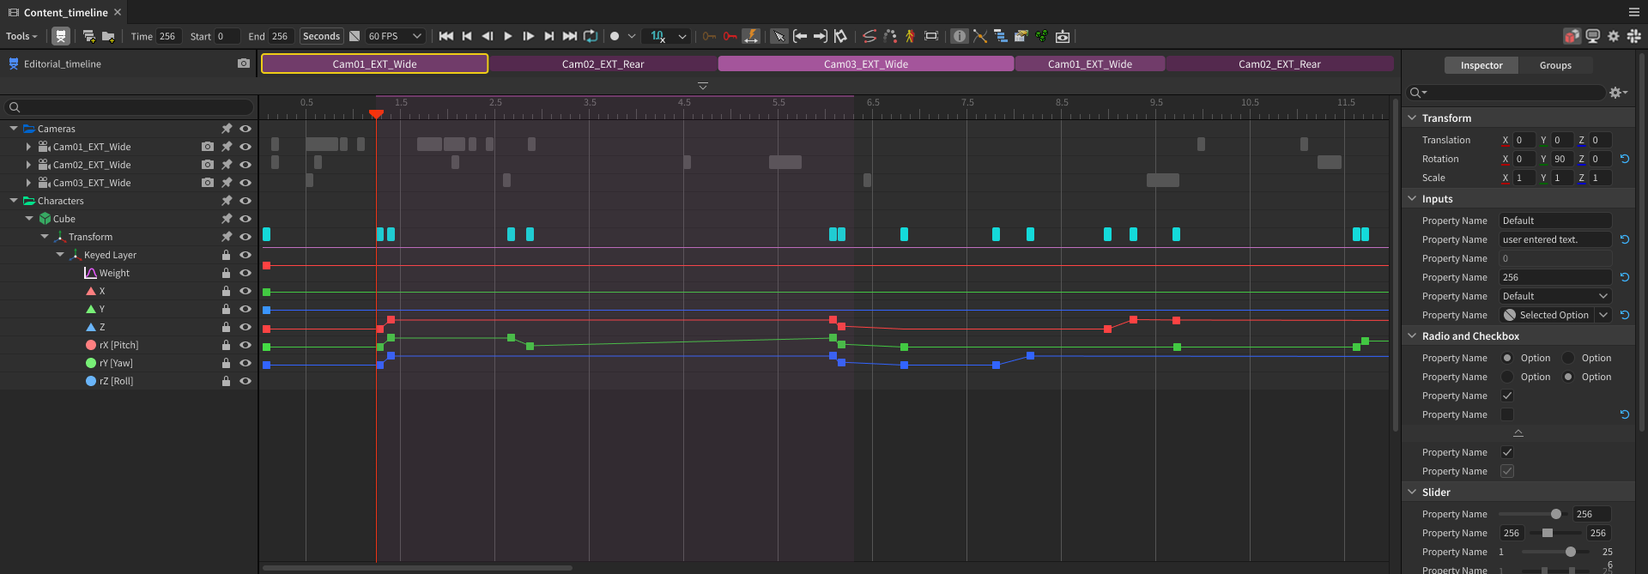Select the Cam02_EXT_Rear clip at far right

tap(1279, 63)
